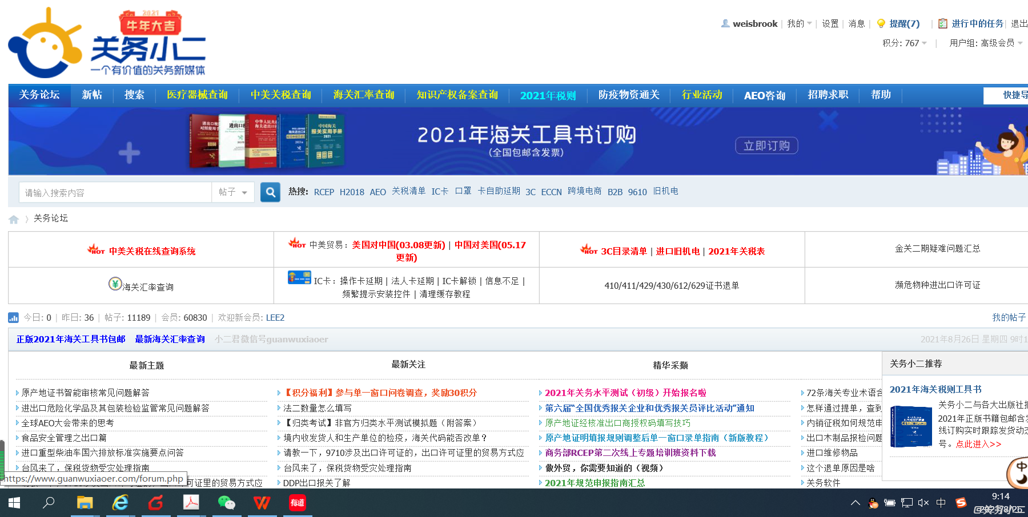1028x517 pixels.
Task: Click hot search keyword 跨境电商
Action: click(x=584, y=191)
